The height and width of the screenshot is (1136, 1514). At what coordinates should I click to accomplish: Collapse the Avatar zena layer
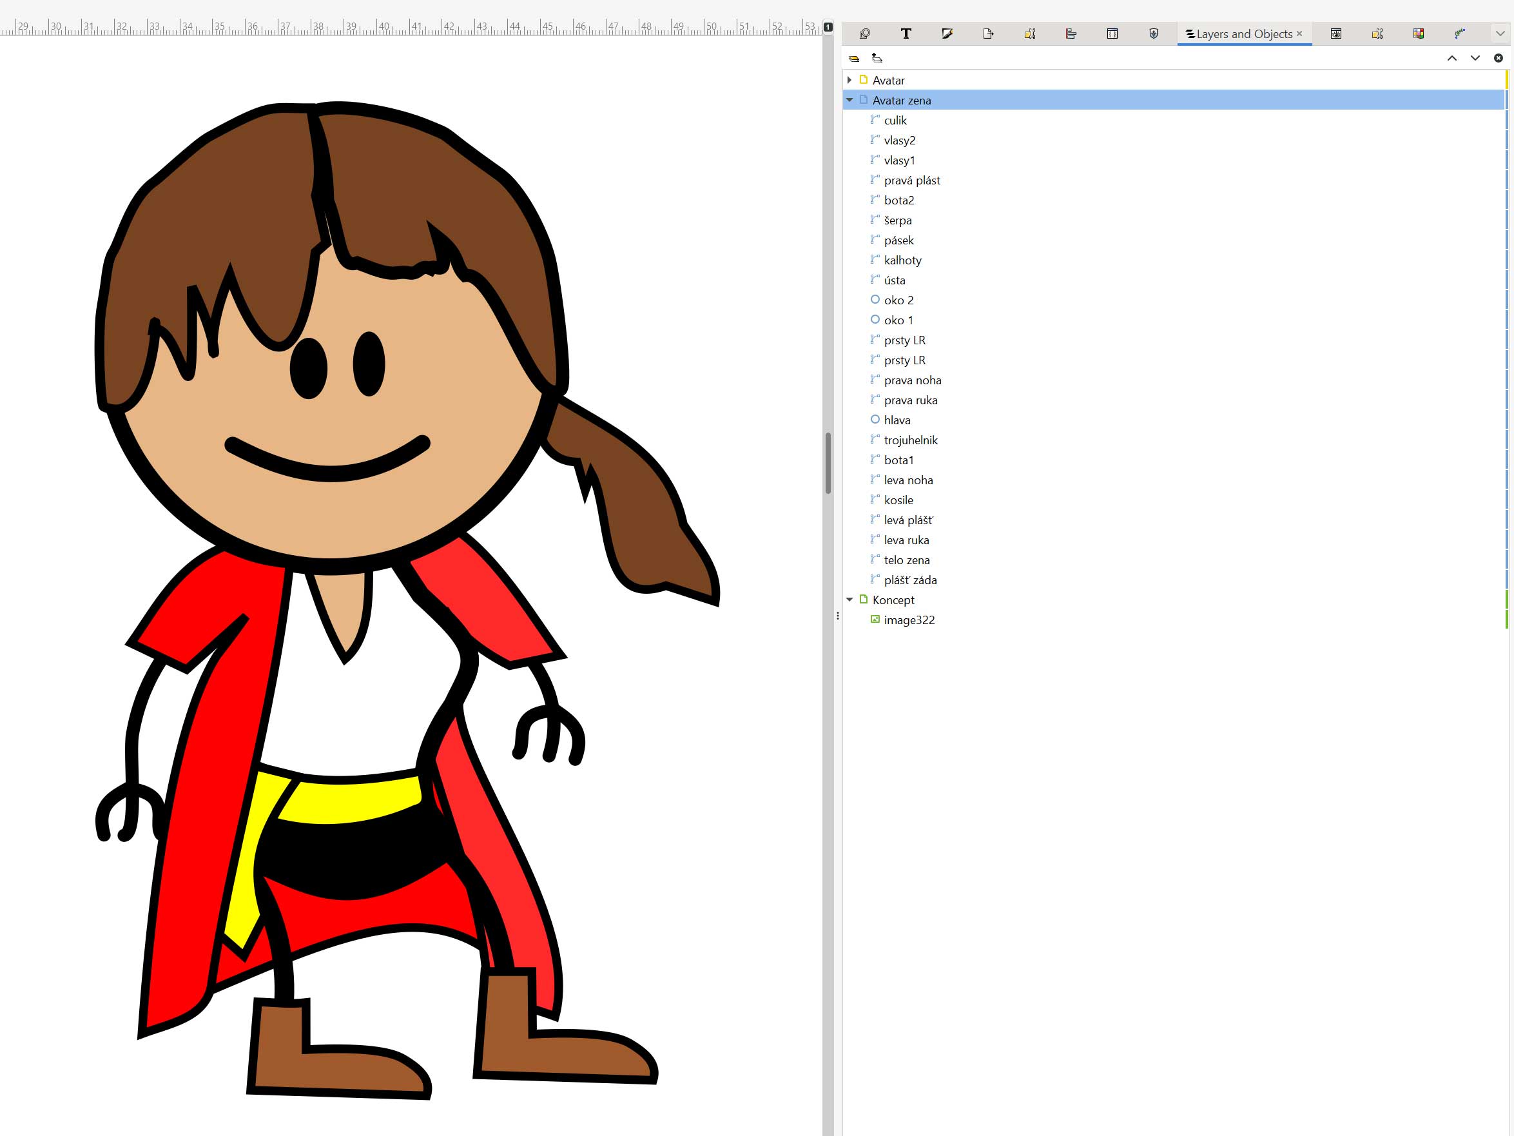pos(849,100)
